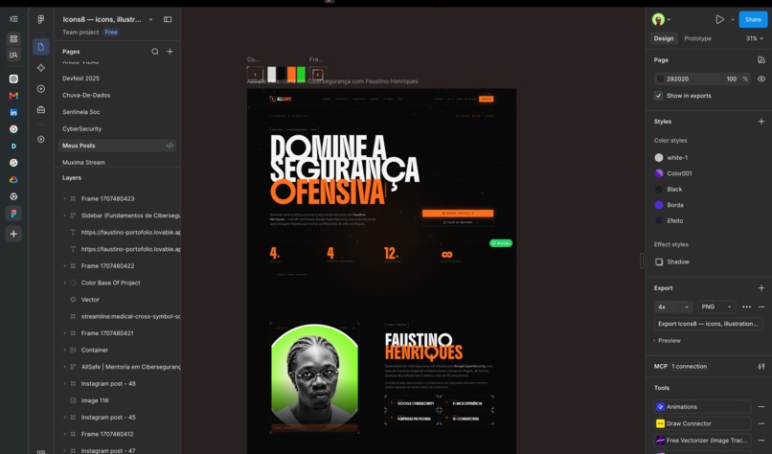Viewport: 772px width, 454px height.
Task: Add an export setting with Export plus icon
Action: point(761,287)
